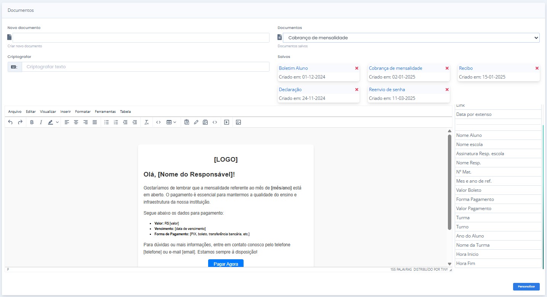Center-align the text
Image resolution: width=547 pixels, height=297 pixels.
tap(76, 122)
